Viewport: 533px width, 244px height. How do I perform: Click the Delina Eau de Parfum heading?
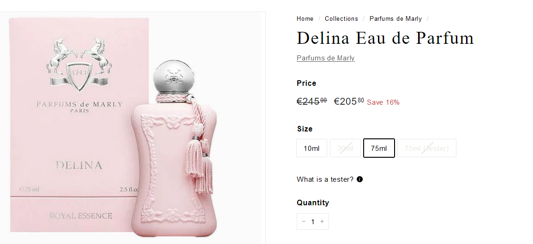(385, 38)
